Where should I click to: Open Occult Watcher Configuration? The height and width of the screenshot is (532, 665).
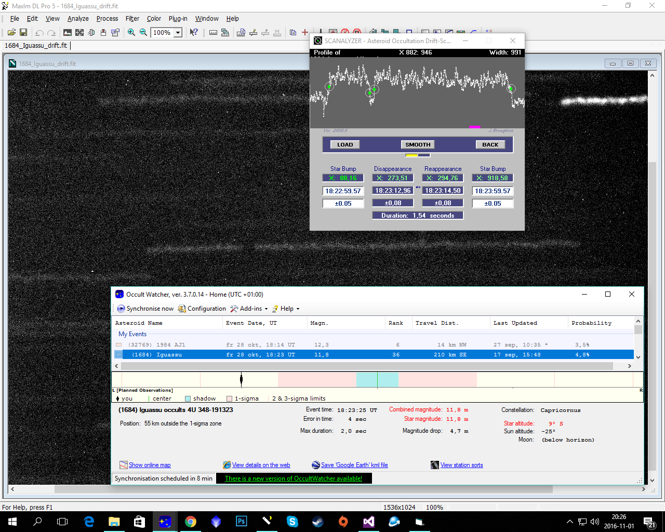(202, 309)
